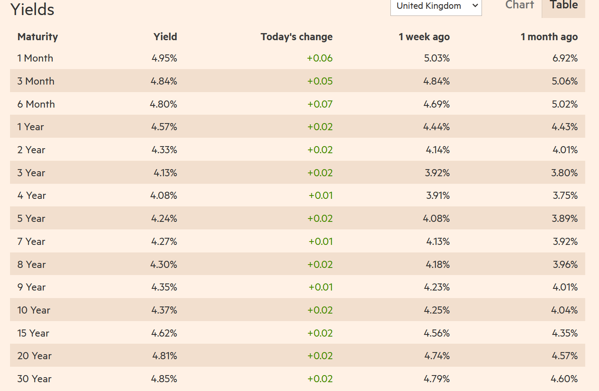599x391 pixels.
Task: Click the Yields section heading
Action: (x=33, y=10)
